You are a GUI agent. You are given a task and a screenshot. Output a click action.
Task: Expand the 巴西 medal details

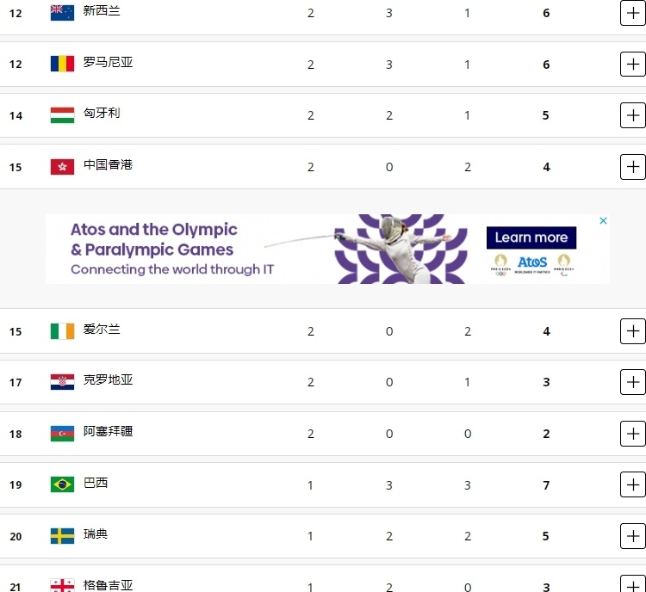[632, 484]
